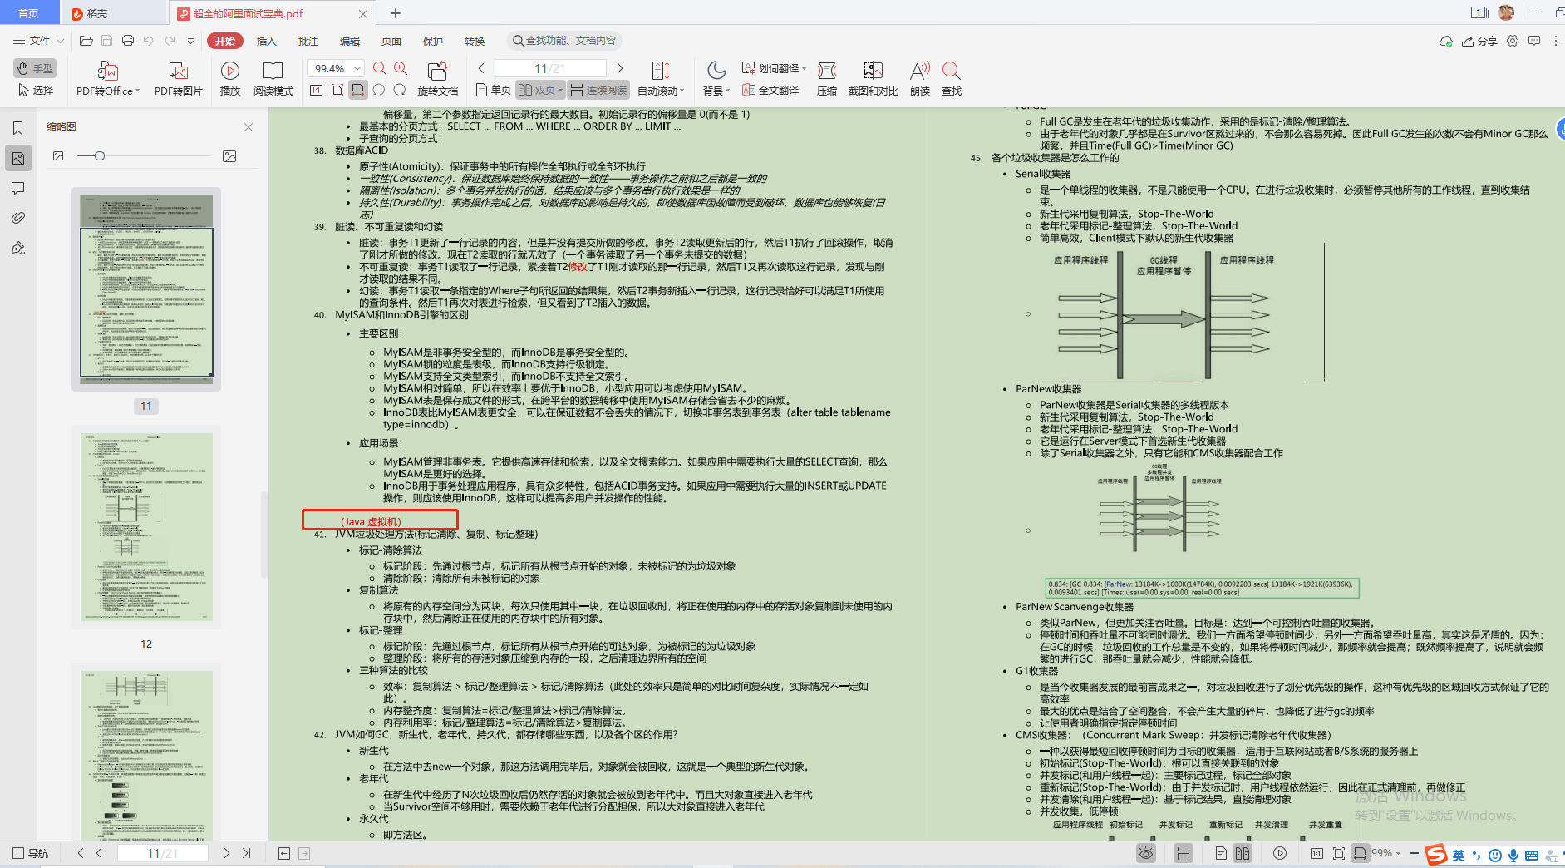Open the 编辑 ribbon tab
1565x868 pixels.
[x=350, y=41]
